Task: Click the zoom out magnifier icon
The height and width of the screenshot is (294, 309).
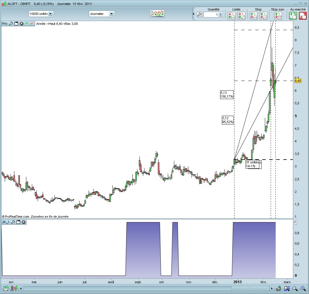Action: pos(295,289)
